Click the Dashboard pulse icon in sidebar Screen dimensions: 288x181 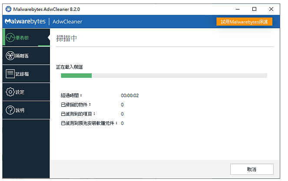(x=10, y=38)
